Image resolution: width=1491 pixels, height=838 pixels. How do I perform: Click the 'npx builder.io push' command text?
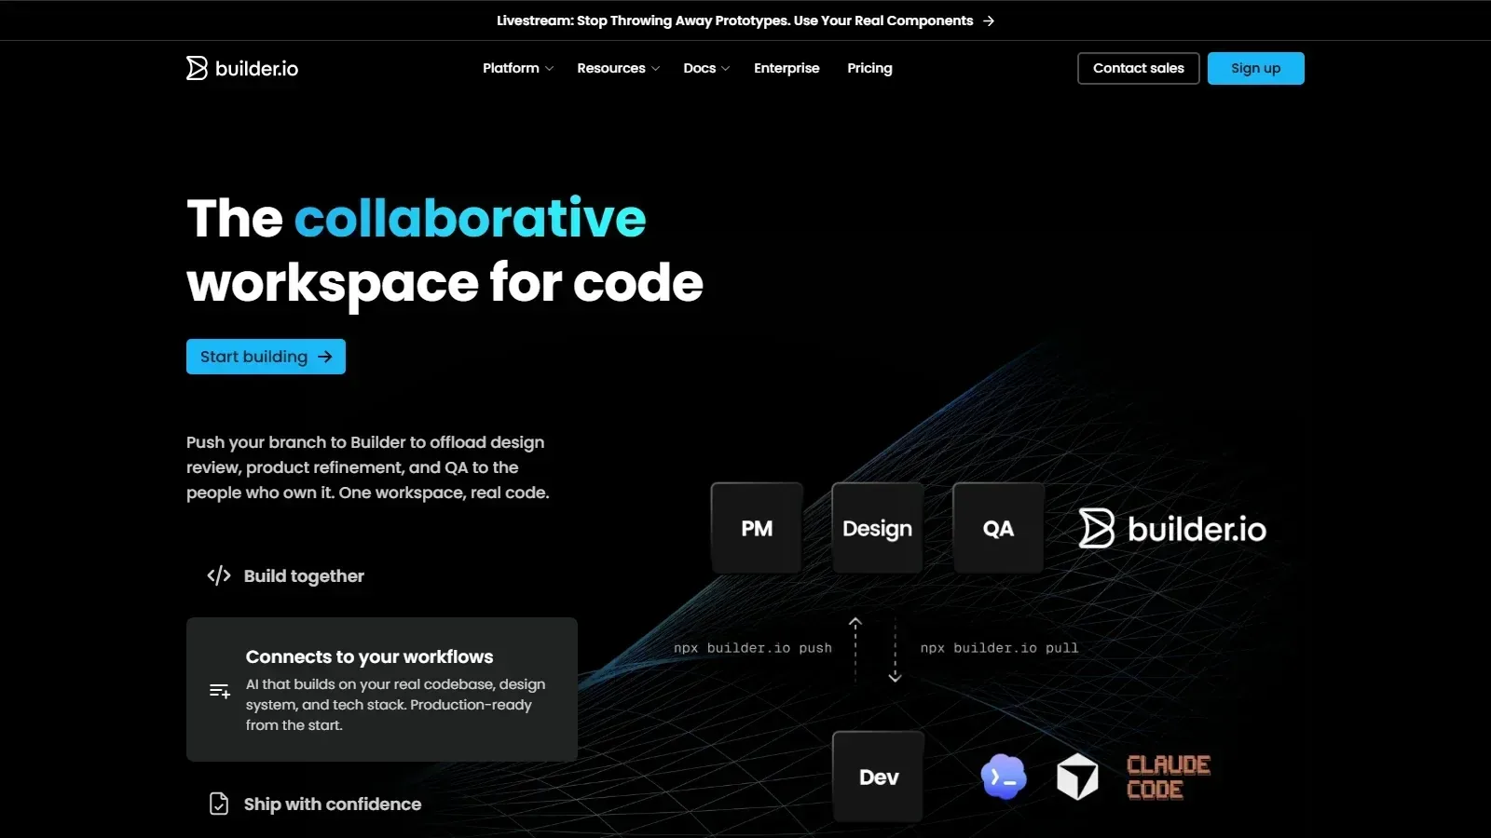(753, 648)
